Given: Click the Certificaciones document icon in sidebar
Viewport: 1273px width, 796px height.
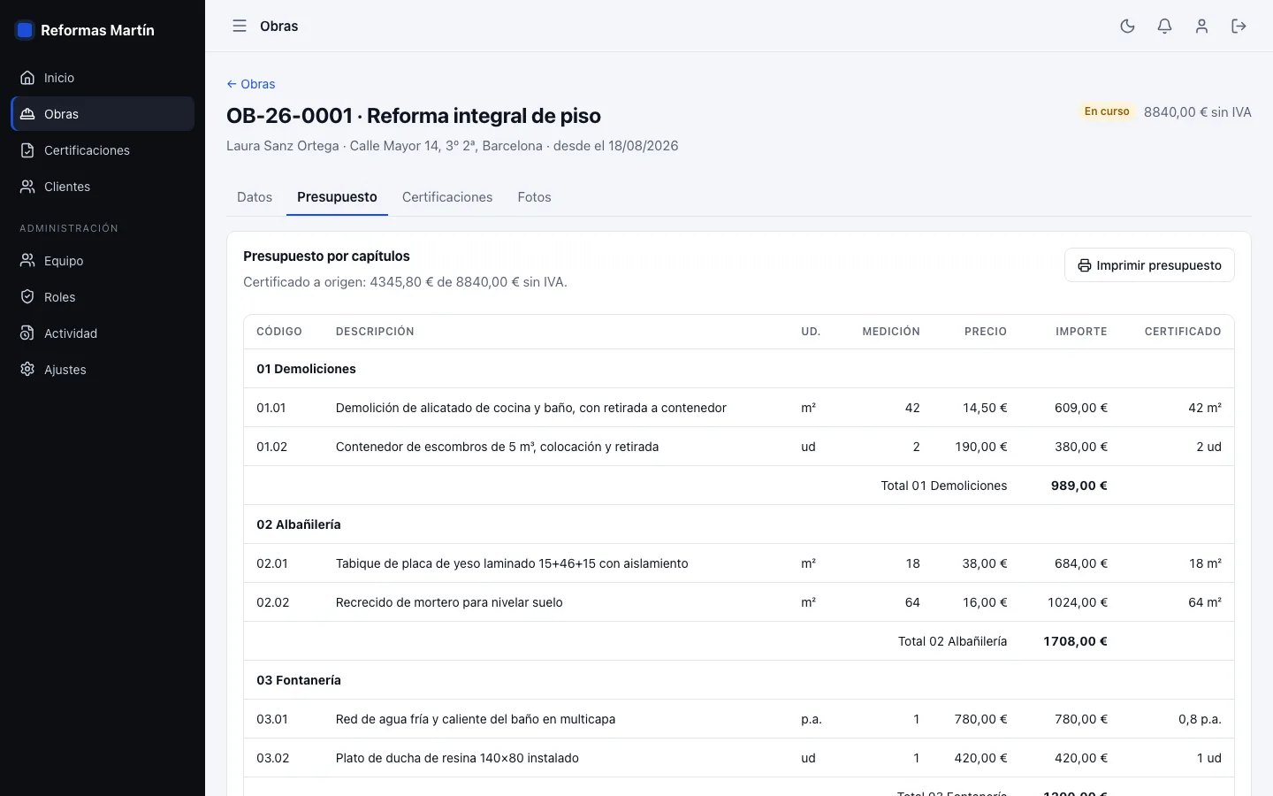Looking at the screenshot, I should (27, 150).
